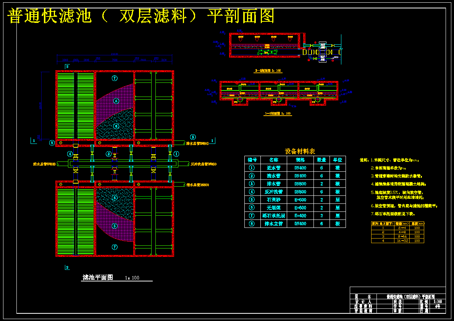Click the 2~4 grain size cell

[402, 228]
